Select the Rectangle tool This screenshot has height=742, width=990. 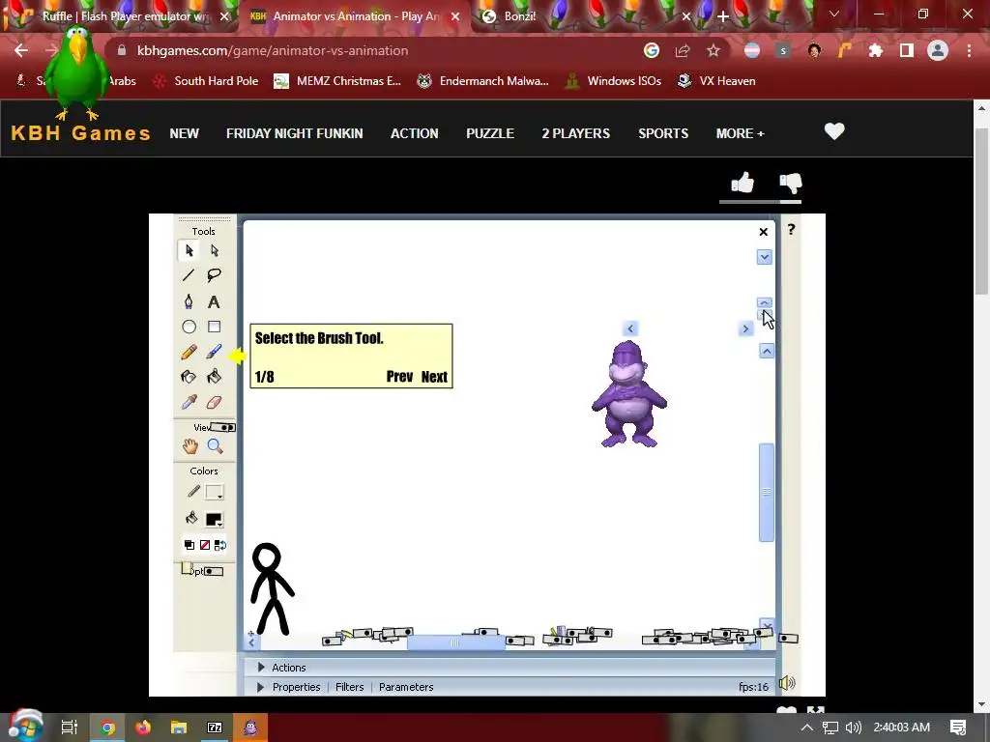coord(214,327)
